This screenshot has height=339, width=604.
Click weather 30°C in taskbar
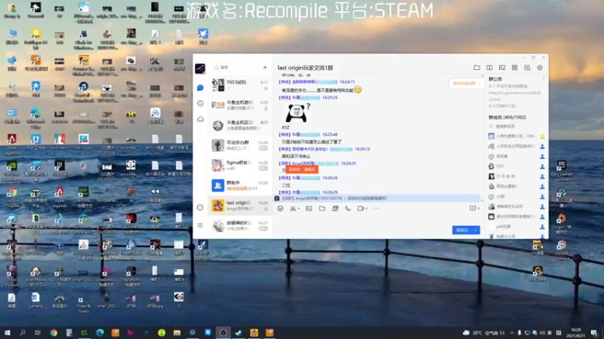click(x=485, y=333)
